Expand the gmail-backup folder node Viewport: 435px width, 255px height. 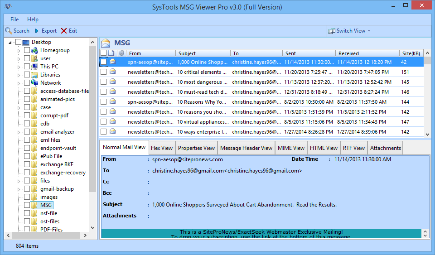(19, 189)
